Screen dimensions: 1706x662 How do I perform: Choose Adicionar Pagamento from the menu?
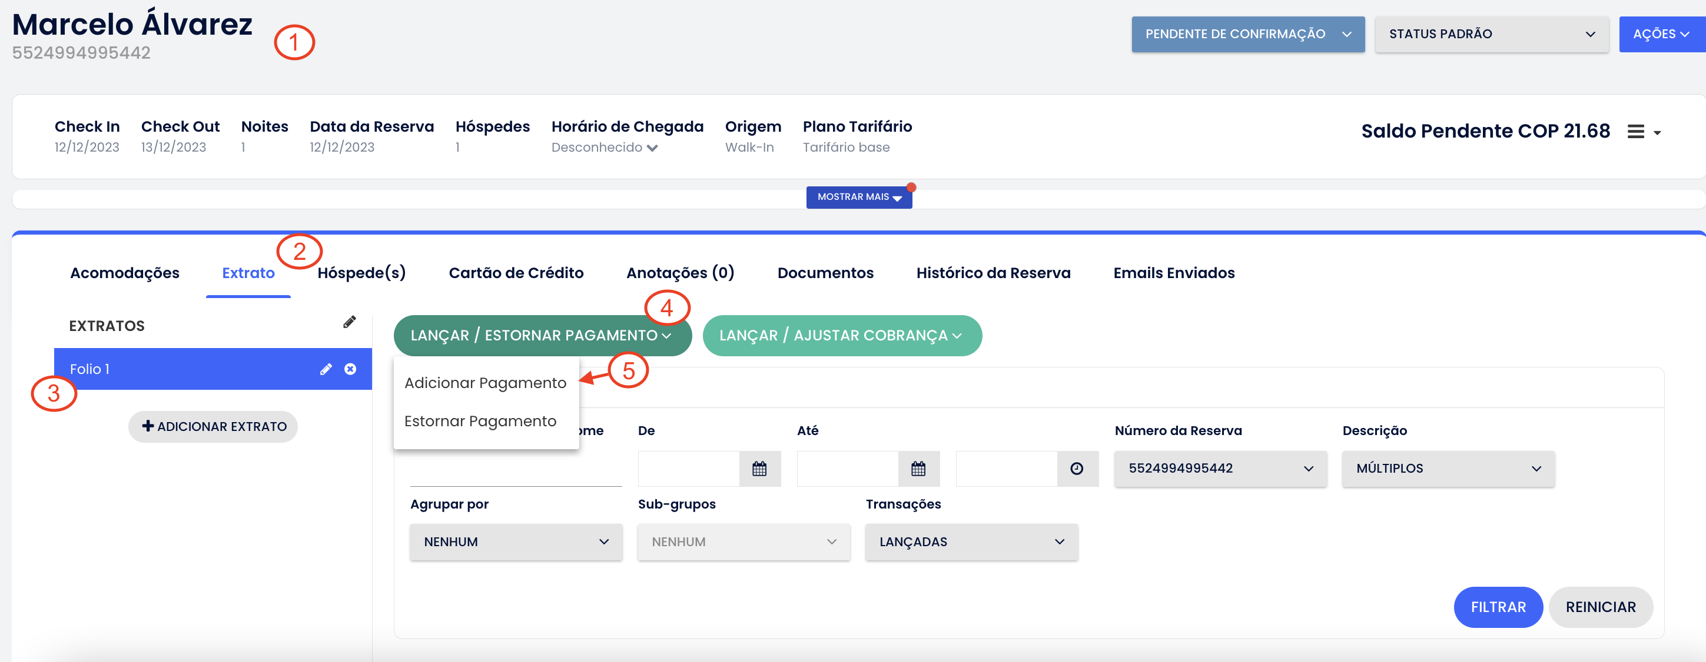[x=485, y=383]
